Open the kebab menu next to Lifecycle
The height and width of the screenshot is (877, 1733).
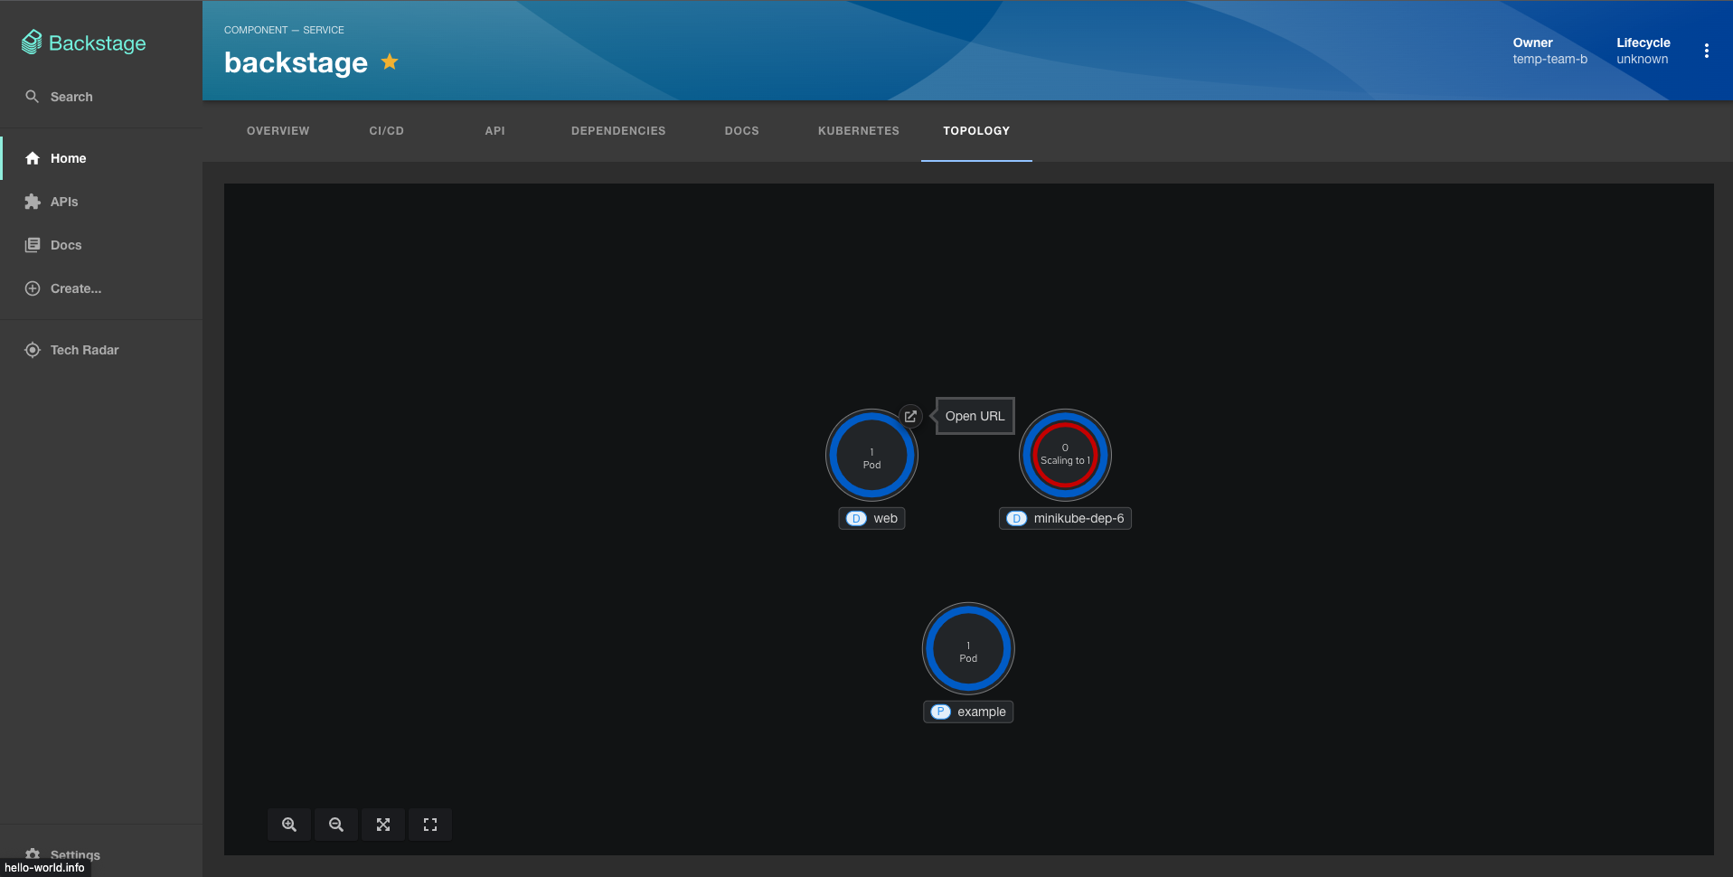[x=1707, y=50]
